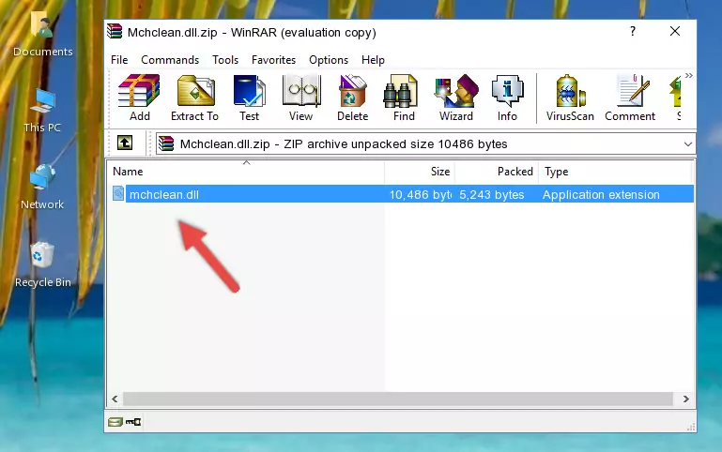This screenshot has height=452, width=722.
Task: Click the WinRAR title bar app icon
Action: click(115, 32)
